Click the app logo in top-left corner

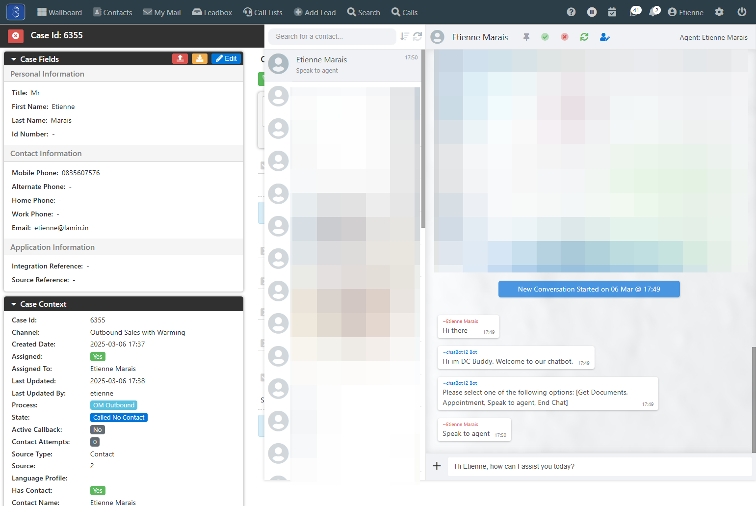coord(16,12)
